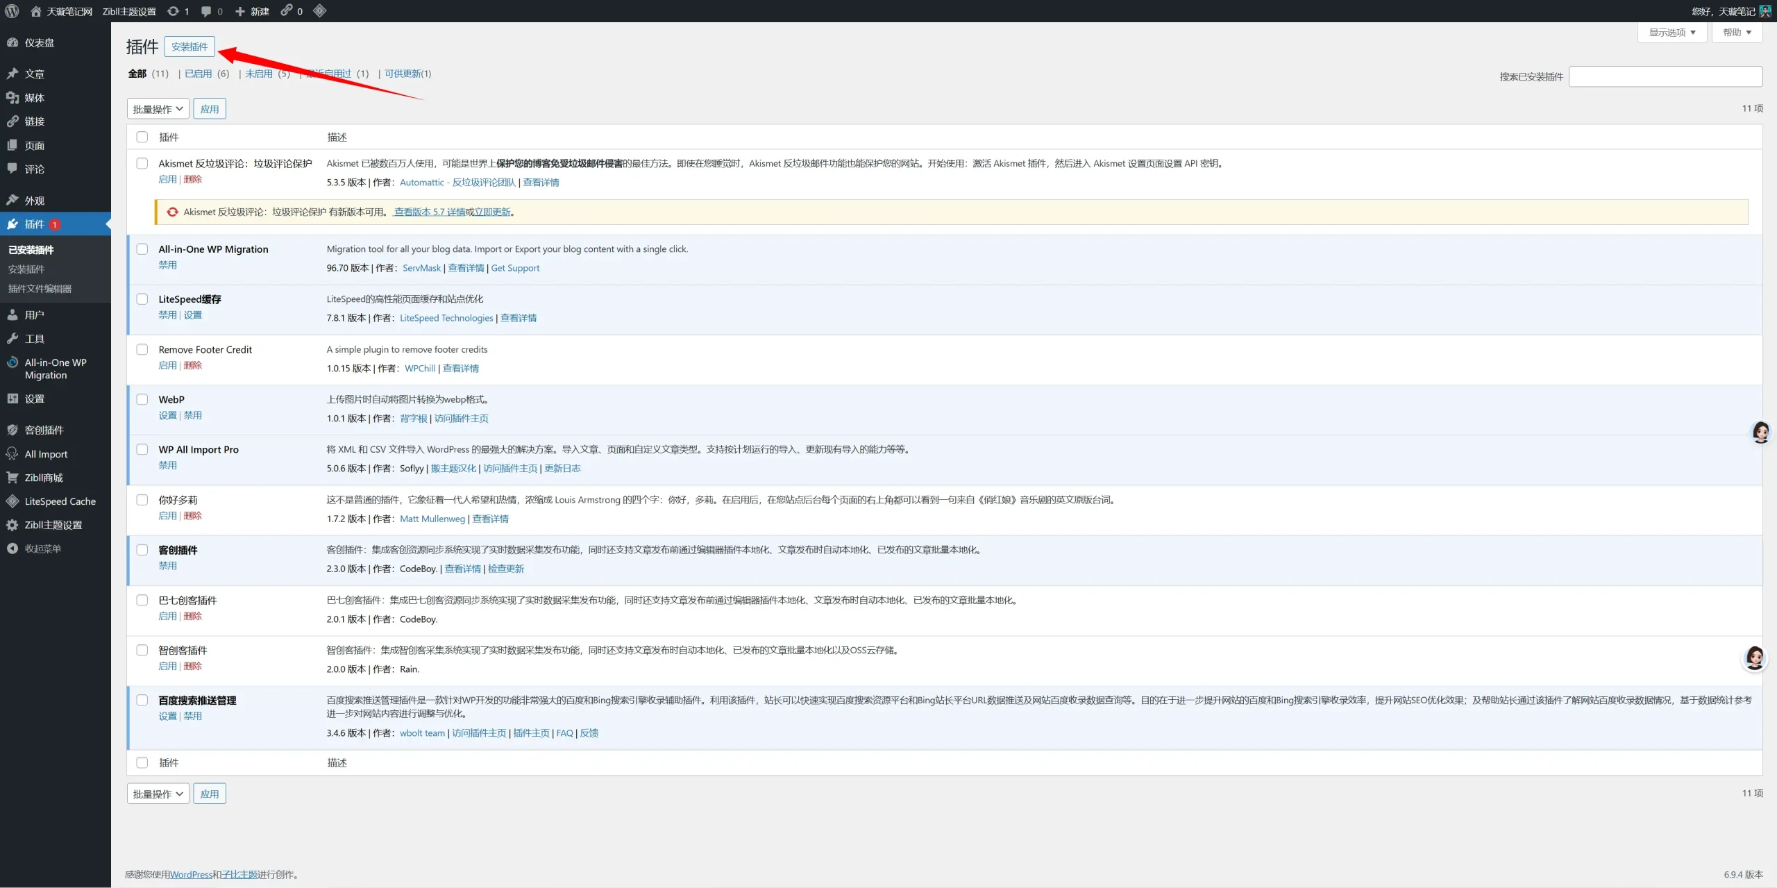
Task: Click 禁用 under WP All Import Pro
Action: point(167,465)
